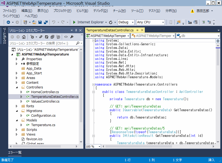Viewport: 222px width, 163px height.
Task: Start debugging with the green play icon
Action: coord(74,22)
